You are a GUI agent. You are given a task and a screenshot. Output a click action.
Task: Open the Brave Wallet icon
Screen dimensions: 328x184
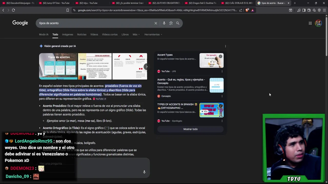(309, 10)
